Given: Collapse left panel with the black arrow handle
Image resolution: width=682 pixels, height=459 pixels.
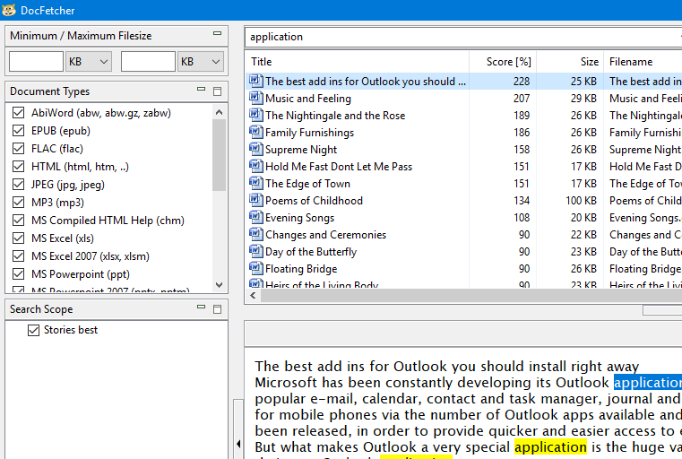Looking at the screenshot, I should (238, 444).
